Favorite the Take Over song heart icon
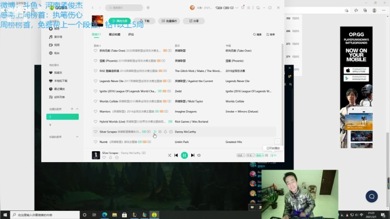Viewport: 390px width, 219px height. coord(95,50)
